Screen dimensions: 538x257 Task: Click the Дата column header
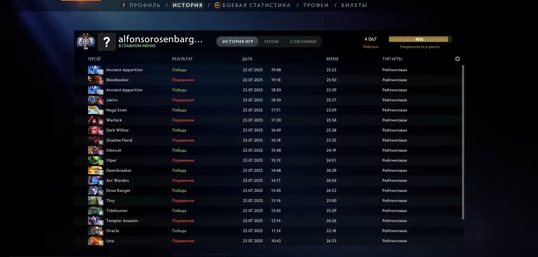(x=247, y=59)
